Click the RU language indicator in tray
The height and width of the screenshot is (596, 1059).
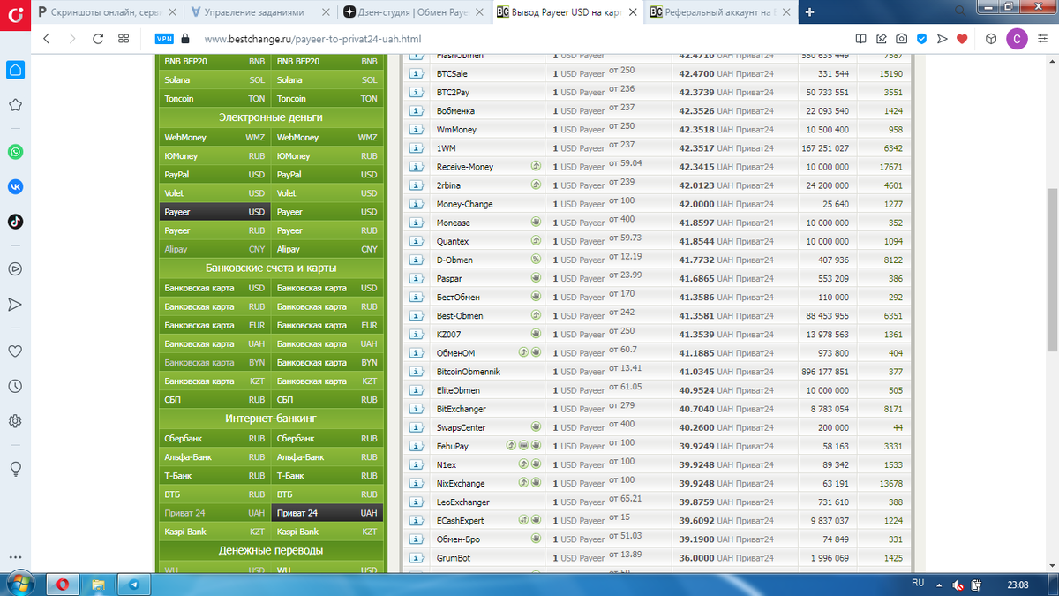click(917, 585)
